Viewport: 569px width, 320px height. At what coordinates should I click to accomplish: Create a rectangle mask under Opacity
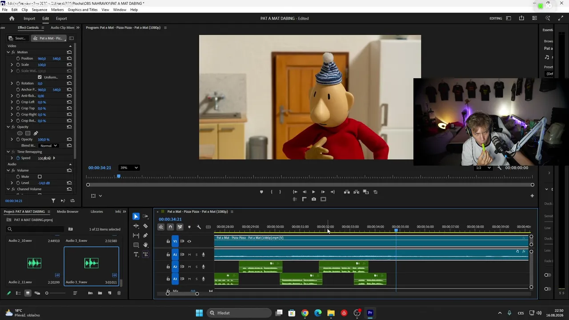click(x=28, y=133)
